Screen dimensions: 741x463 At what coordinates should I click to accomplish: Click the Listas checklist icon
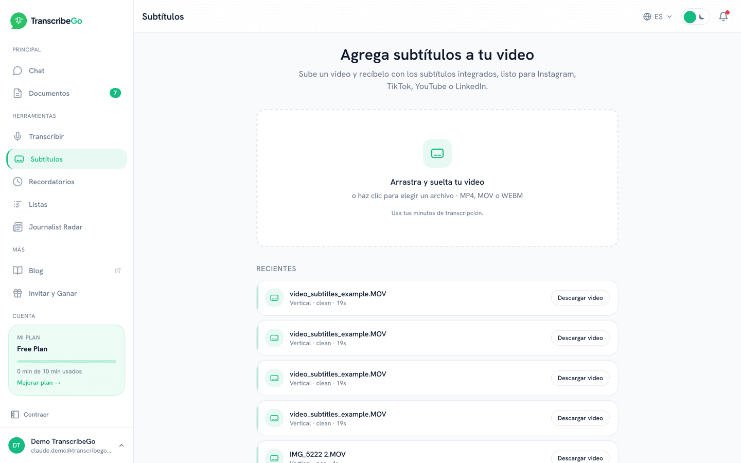[17, 204]
